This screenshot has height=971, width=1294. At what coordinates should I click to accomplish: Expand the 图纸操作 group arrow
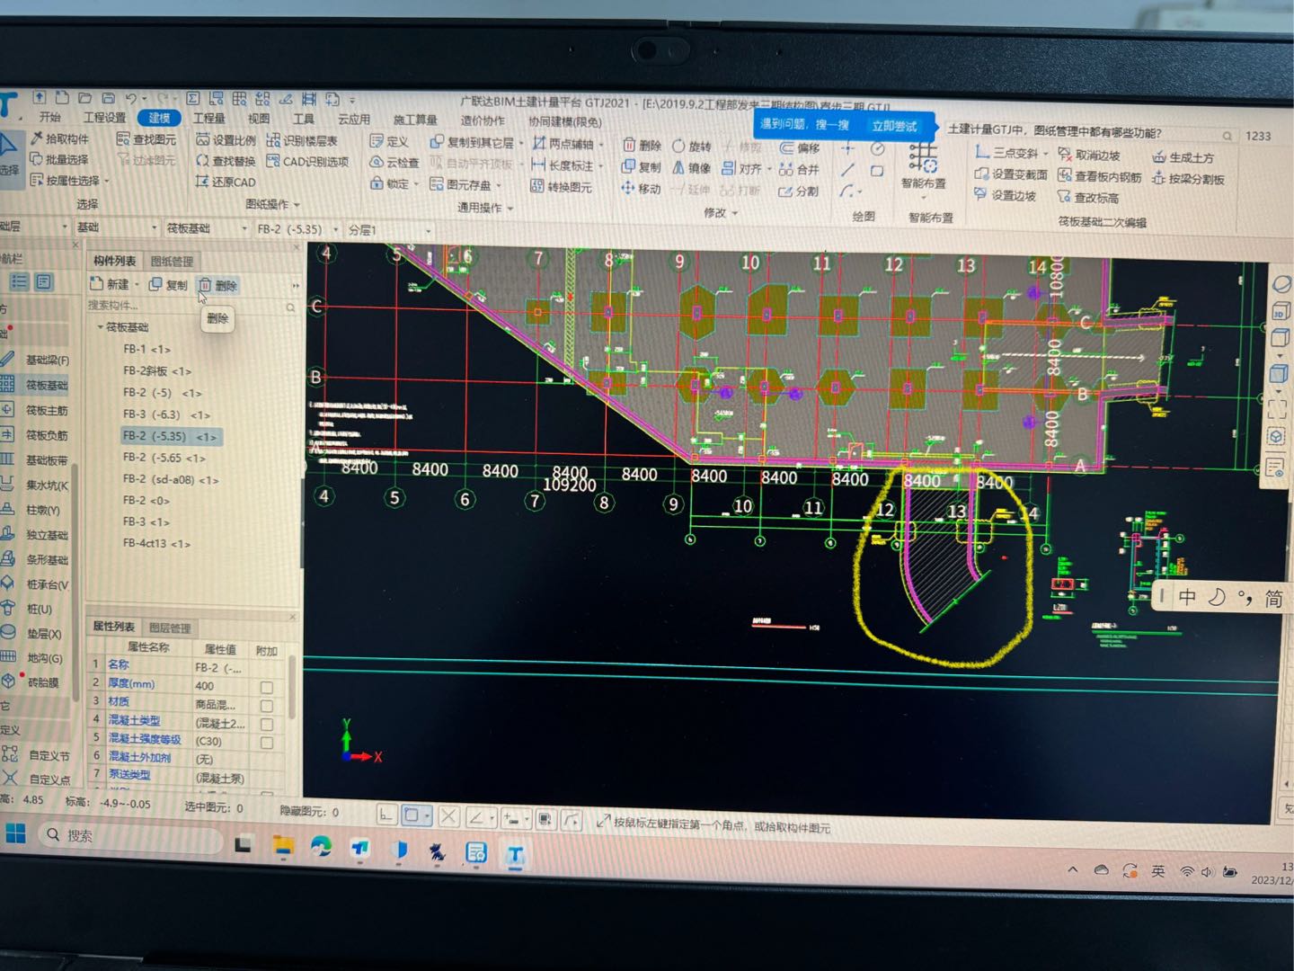pyautogui.click(x=297, y=205)
